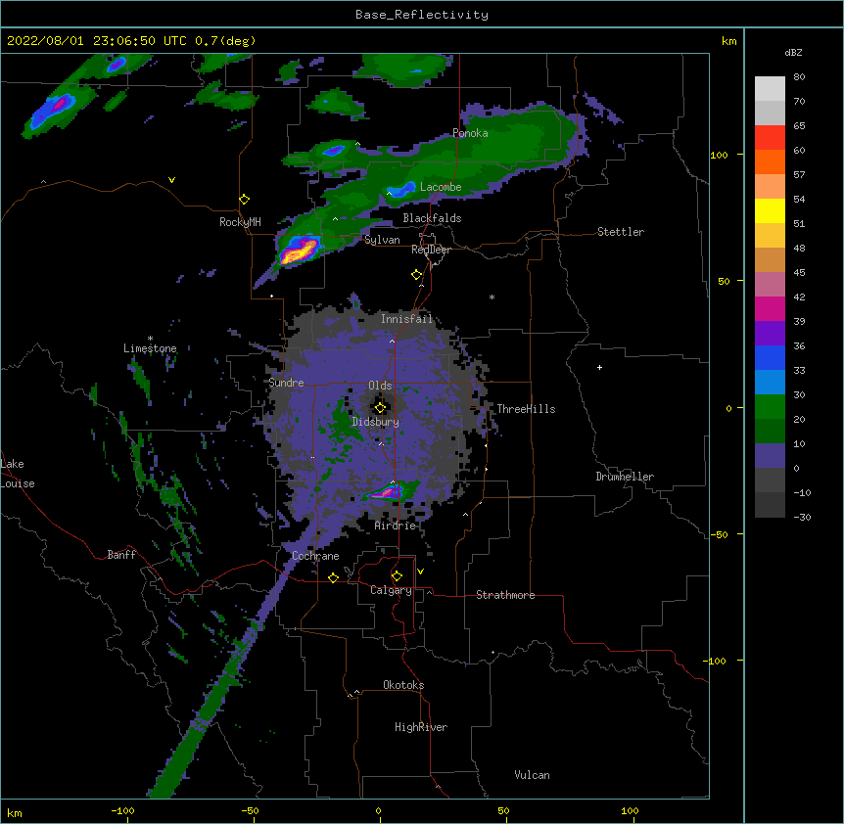The height and width of the screenshot is (824, 844).
Task: Click the Stettler city label
Action: point(621,232)
